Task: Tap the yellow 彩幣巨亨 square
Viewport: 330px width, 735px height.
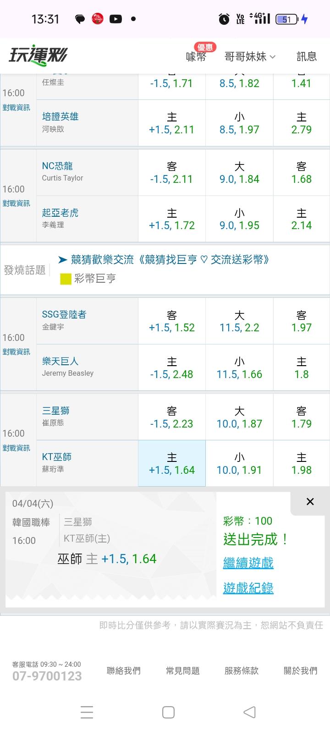Action: 66,279
